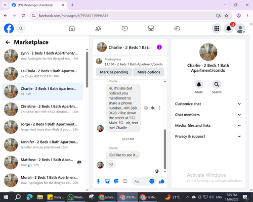Viewport: 253px width, 202px height.
Task: Choose a GIF icon
Action: click(125, 181)
